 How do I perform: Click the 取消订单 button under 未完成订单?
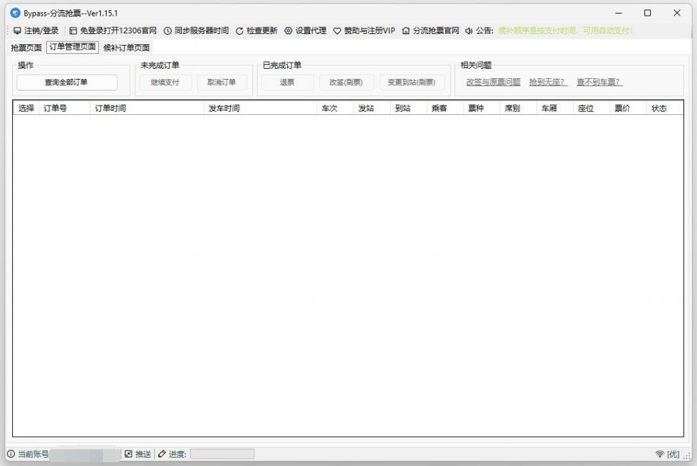point(222,82)
